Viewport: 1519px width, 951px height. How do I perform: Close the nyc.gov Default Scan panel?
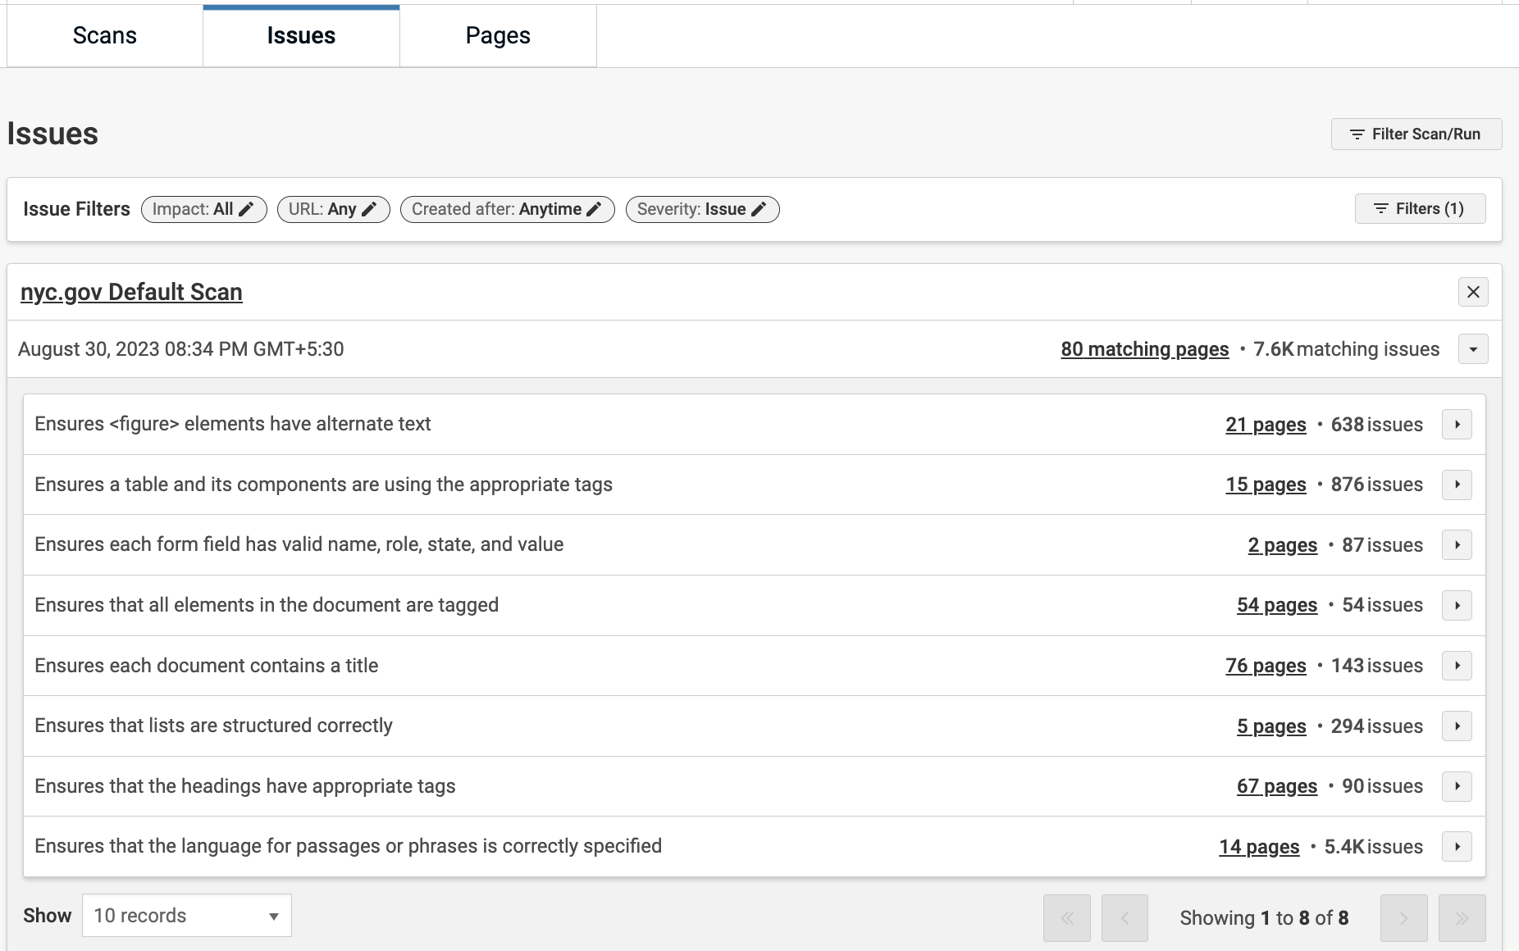[1473, 292]
